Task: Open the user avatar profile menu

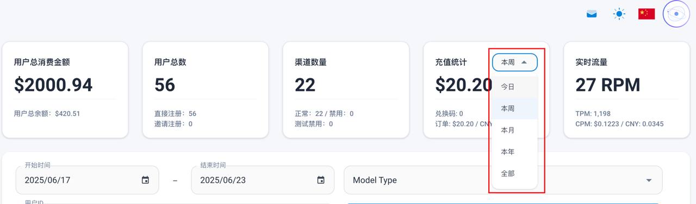Action: click(676, 14)
